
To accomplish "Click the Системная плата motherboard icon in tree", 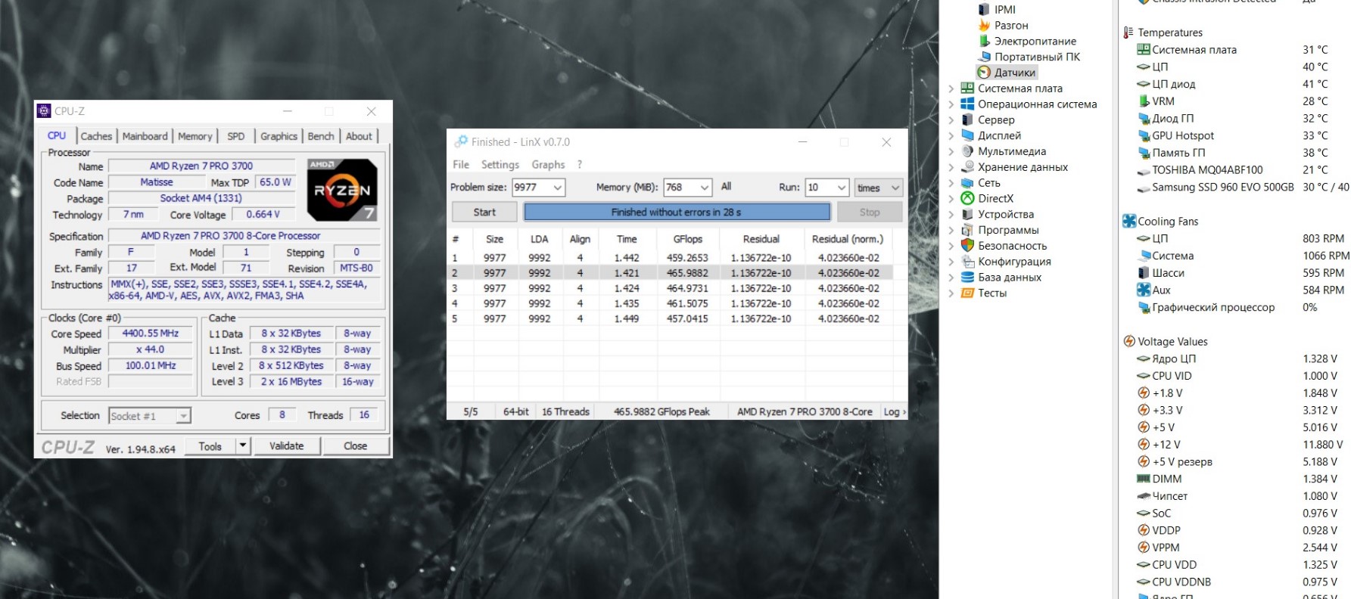I will [x=967, y=88].
